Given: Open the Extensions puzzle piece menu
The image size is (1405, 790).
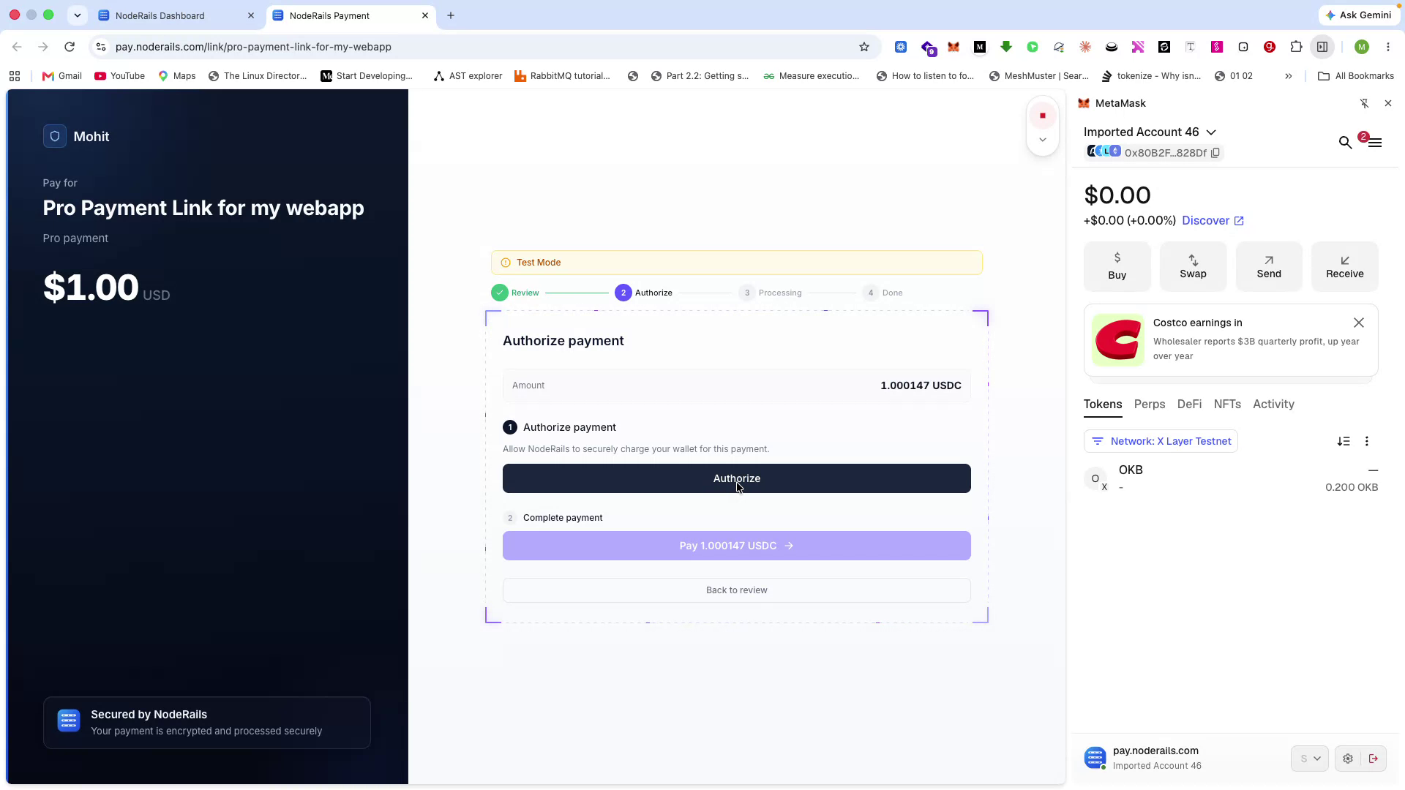Looking at the screenshot, I should pos(1296,47).
